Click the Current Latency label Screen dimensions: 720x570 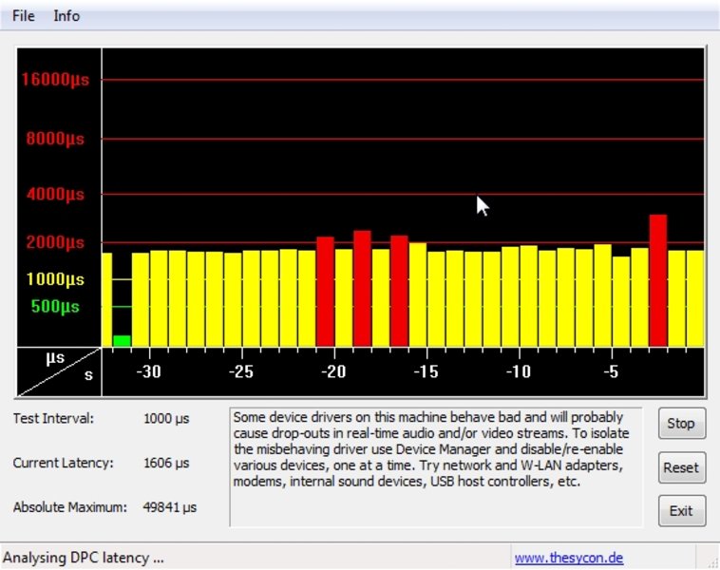(63, 463)
